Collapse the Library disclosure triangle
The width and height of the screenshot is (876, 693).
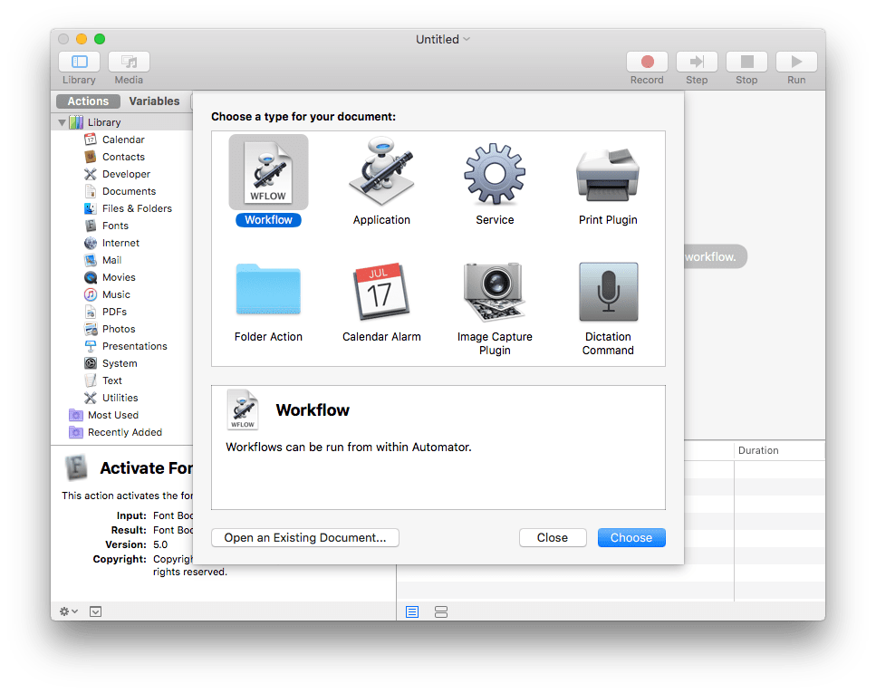click(x=62, y=122)
